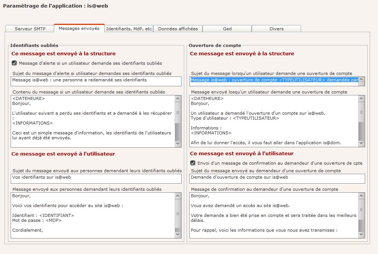This screenshot has width=378, height=254.
Task: Click 'Cordialement,' line in user message
Action: [x=27, y=230]
